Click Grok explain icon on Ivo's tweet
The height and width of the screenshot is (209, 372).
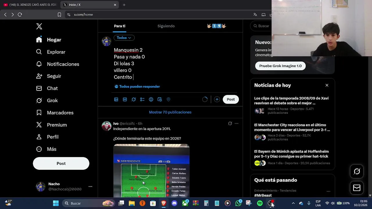pyautogui.click(x=230, y=123)
